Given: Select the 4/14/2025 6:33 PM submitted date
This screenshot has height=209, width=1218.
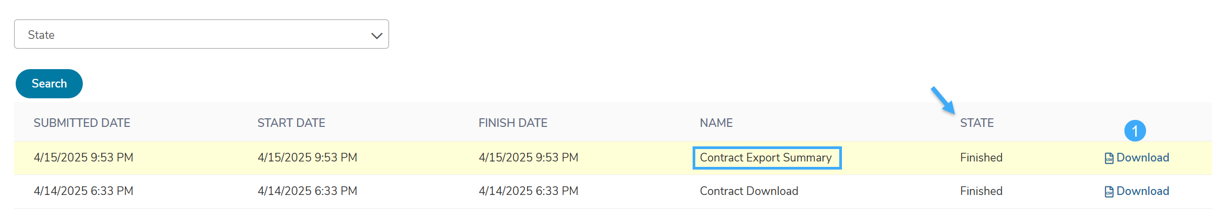Looking at the screenshot, I should tap(83, 191).
